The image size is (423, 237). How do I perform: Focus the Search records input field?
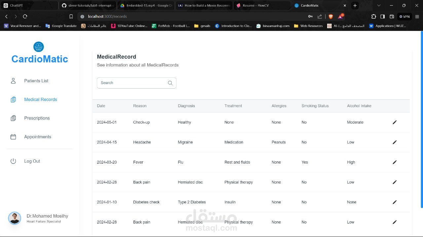[136, 83]
